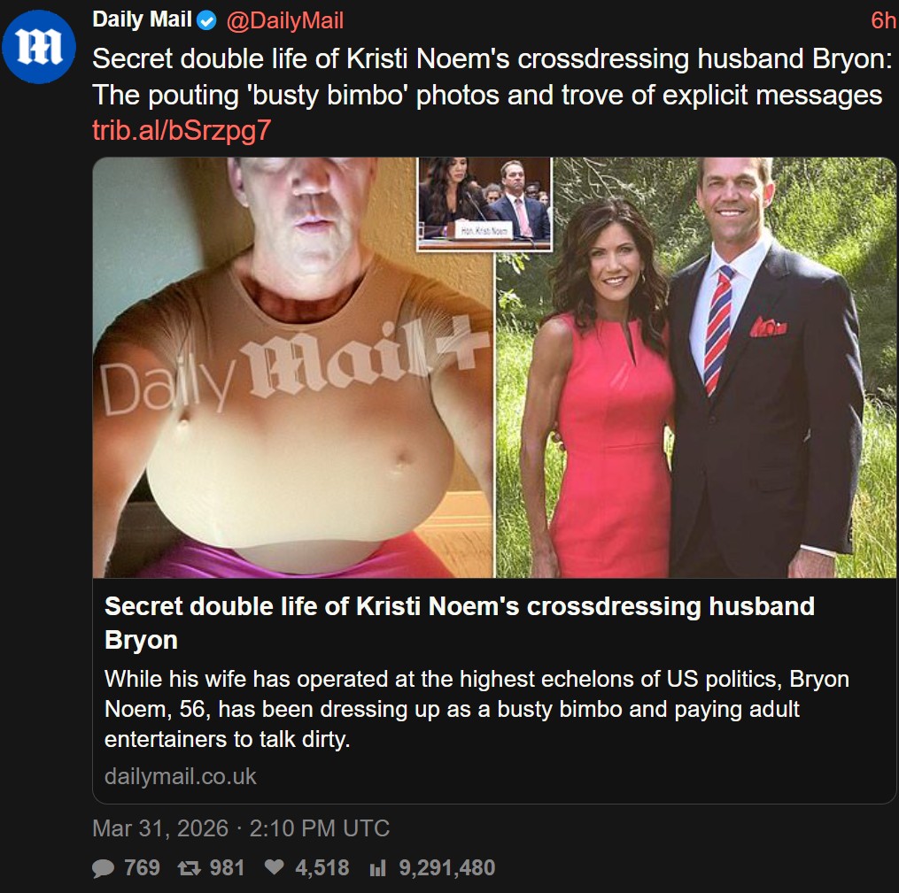Click the 6h timestamp
The height and width of the screenshot is (893, 899).
(884, 20)
